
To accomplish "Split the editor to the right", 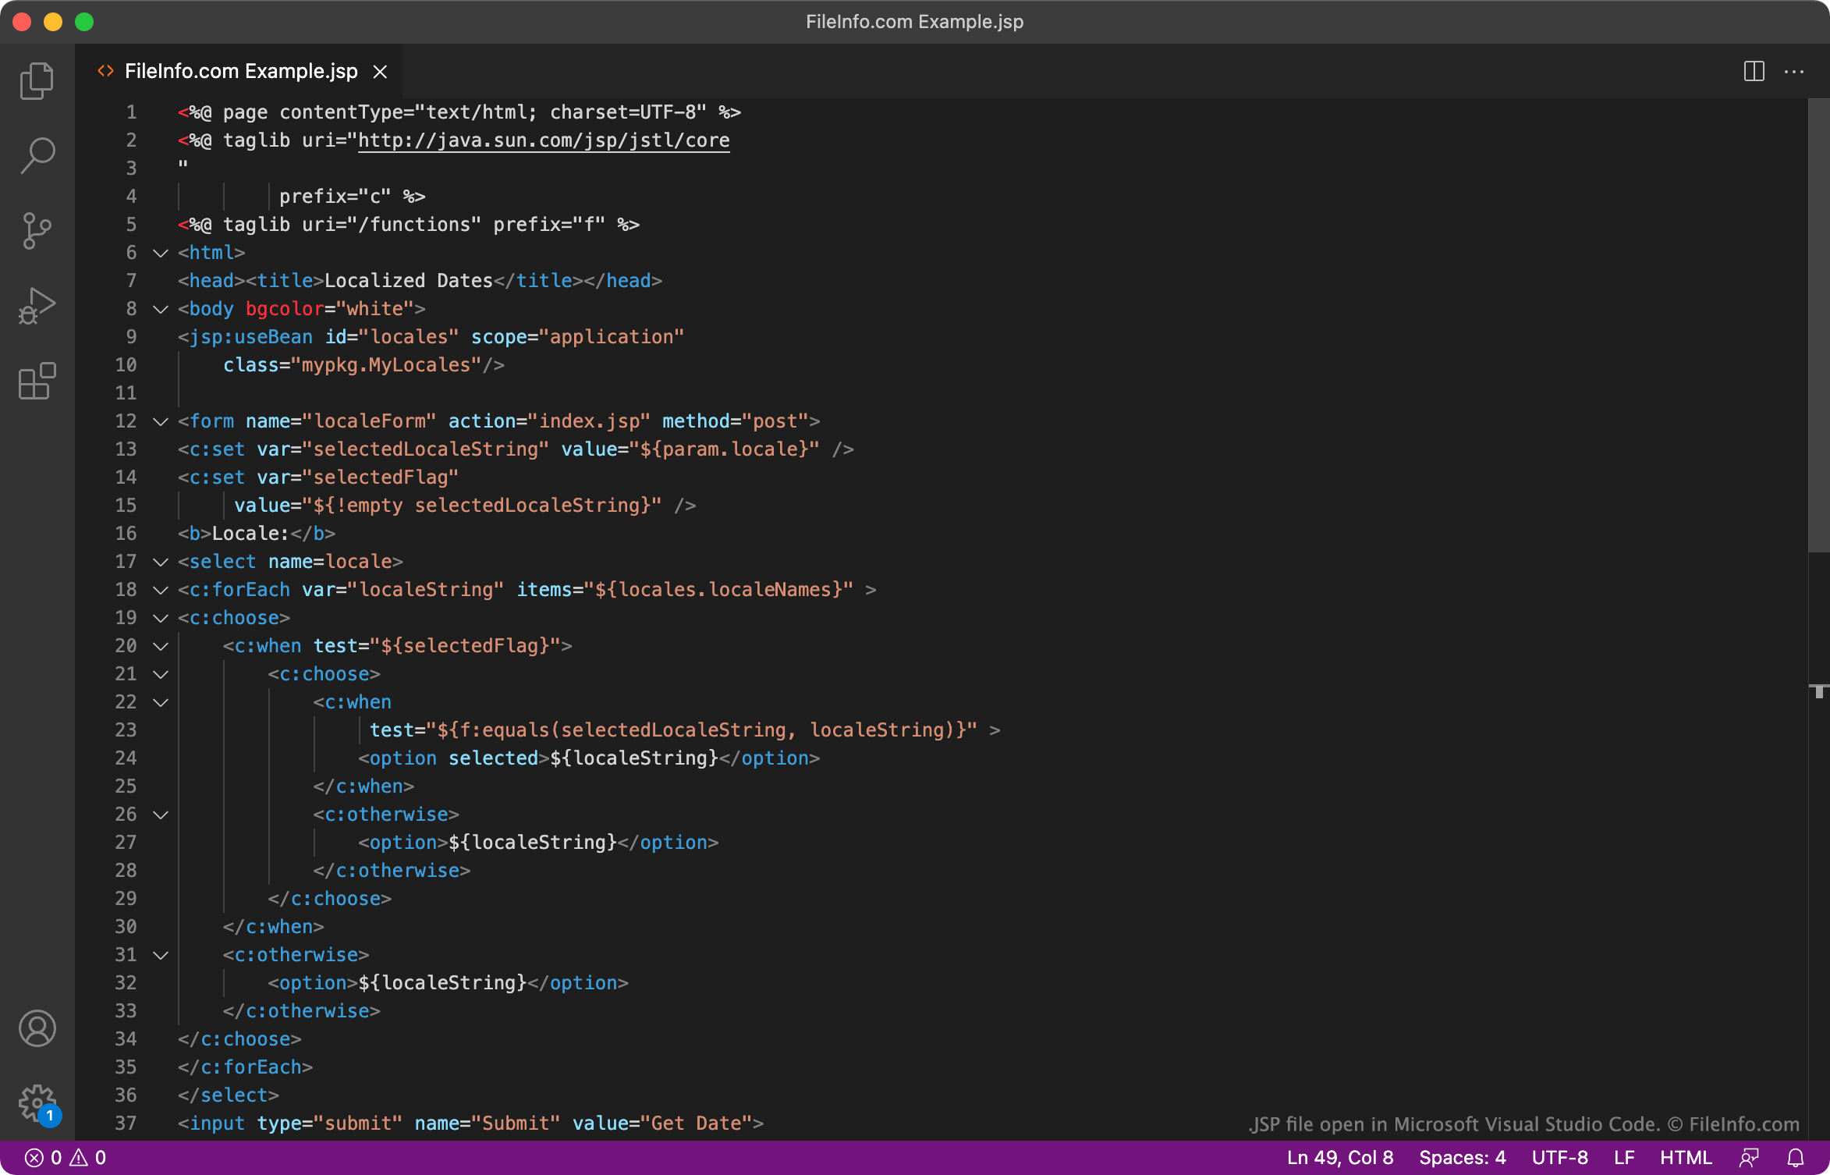I will coord(1754,71).
